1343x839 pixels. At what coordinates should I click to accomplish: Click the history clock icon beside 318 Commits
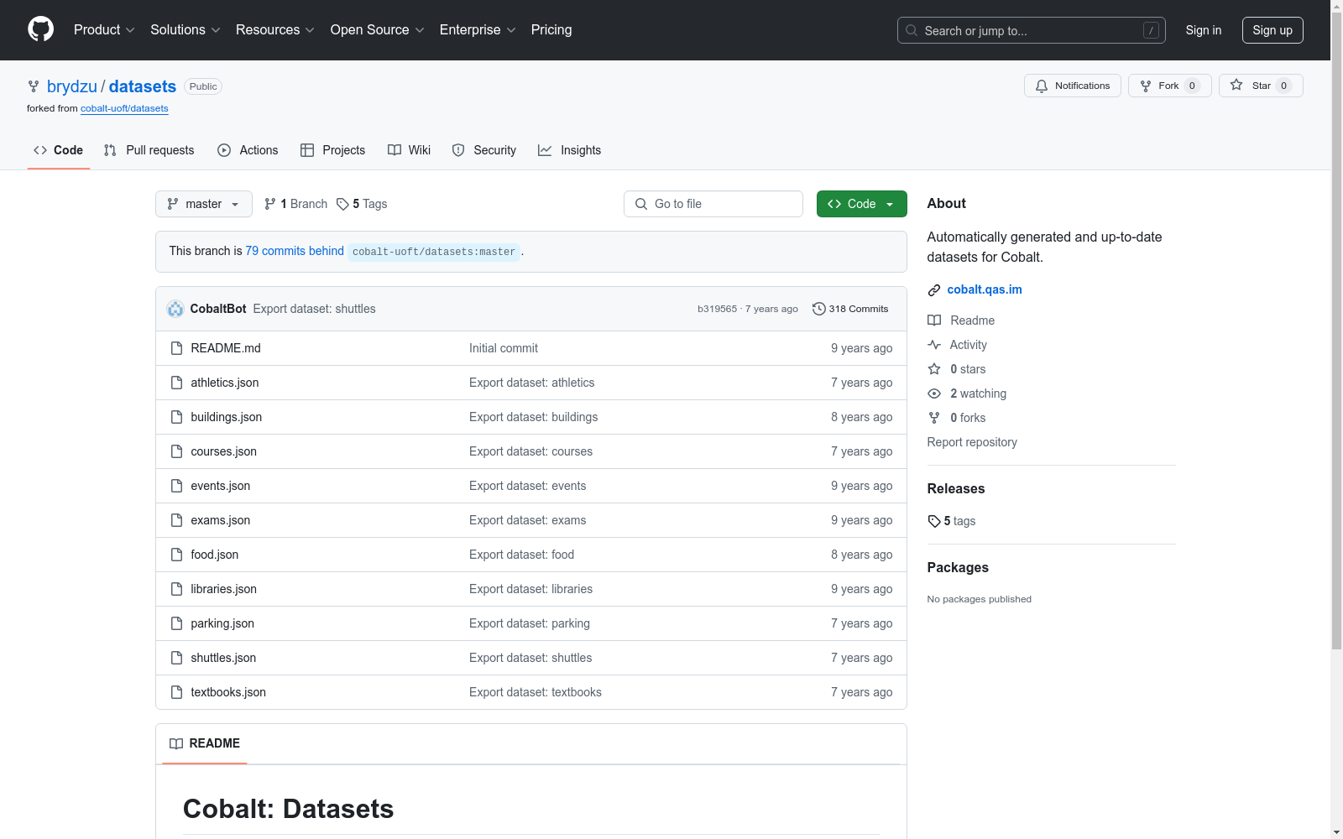(x=819, y=309)
